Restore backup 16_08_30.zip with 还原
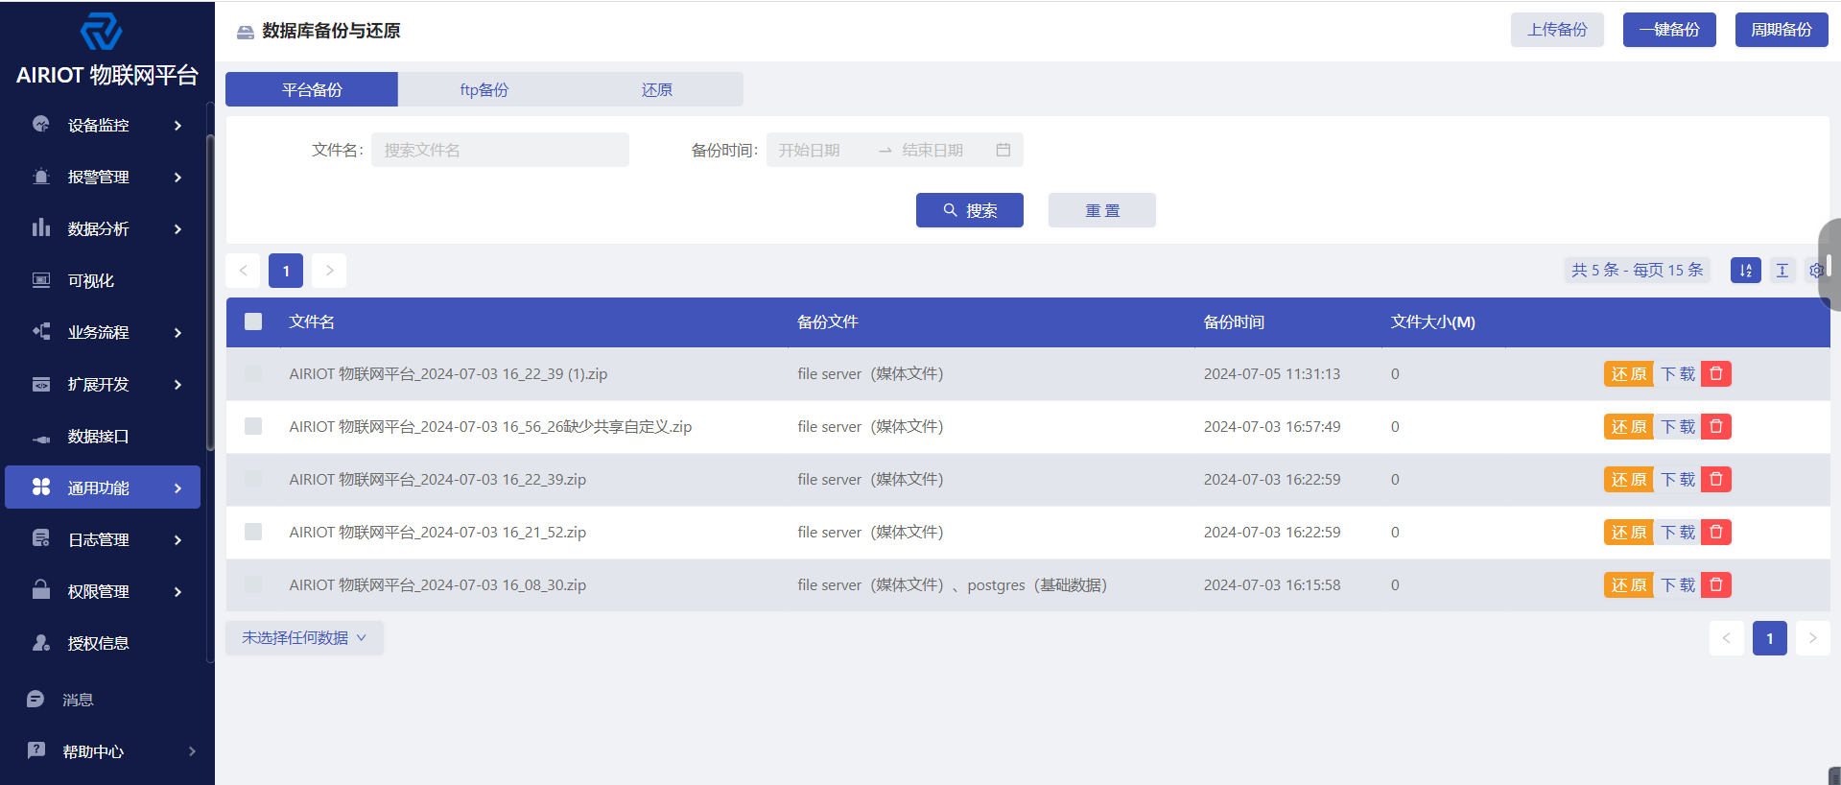This screenshot has width=1841, height=785. point(1629,584)
